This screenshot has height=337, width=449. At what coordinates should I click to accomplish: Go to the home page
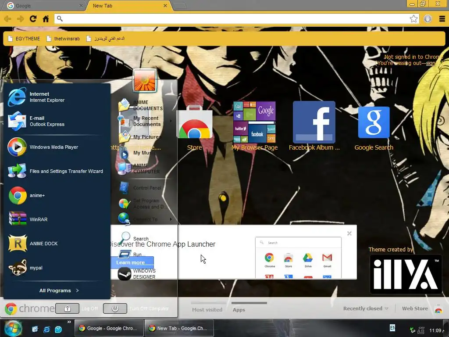[46, 18]
